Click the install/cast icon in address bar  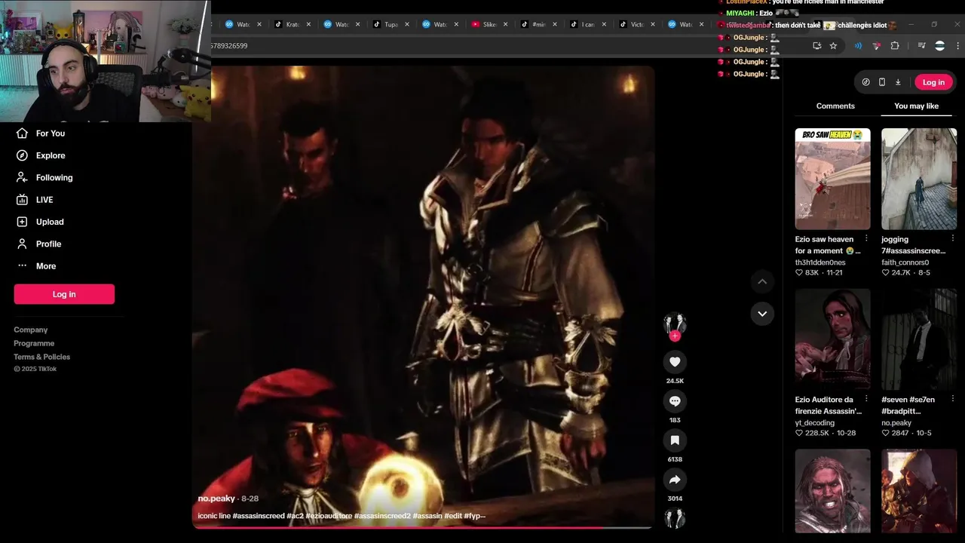[816, 46]
